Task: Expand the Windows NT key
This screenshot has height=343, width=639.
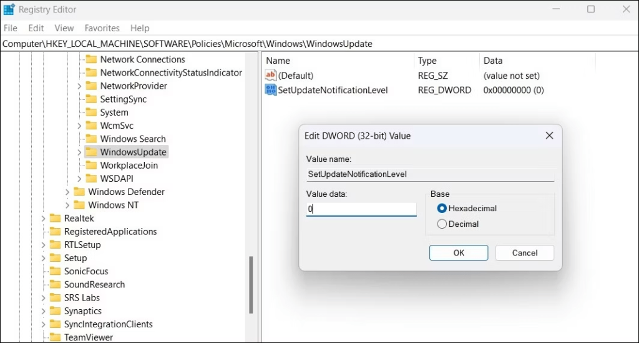Action: point(67,205)
